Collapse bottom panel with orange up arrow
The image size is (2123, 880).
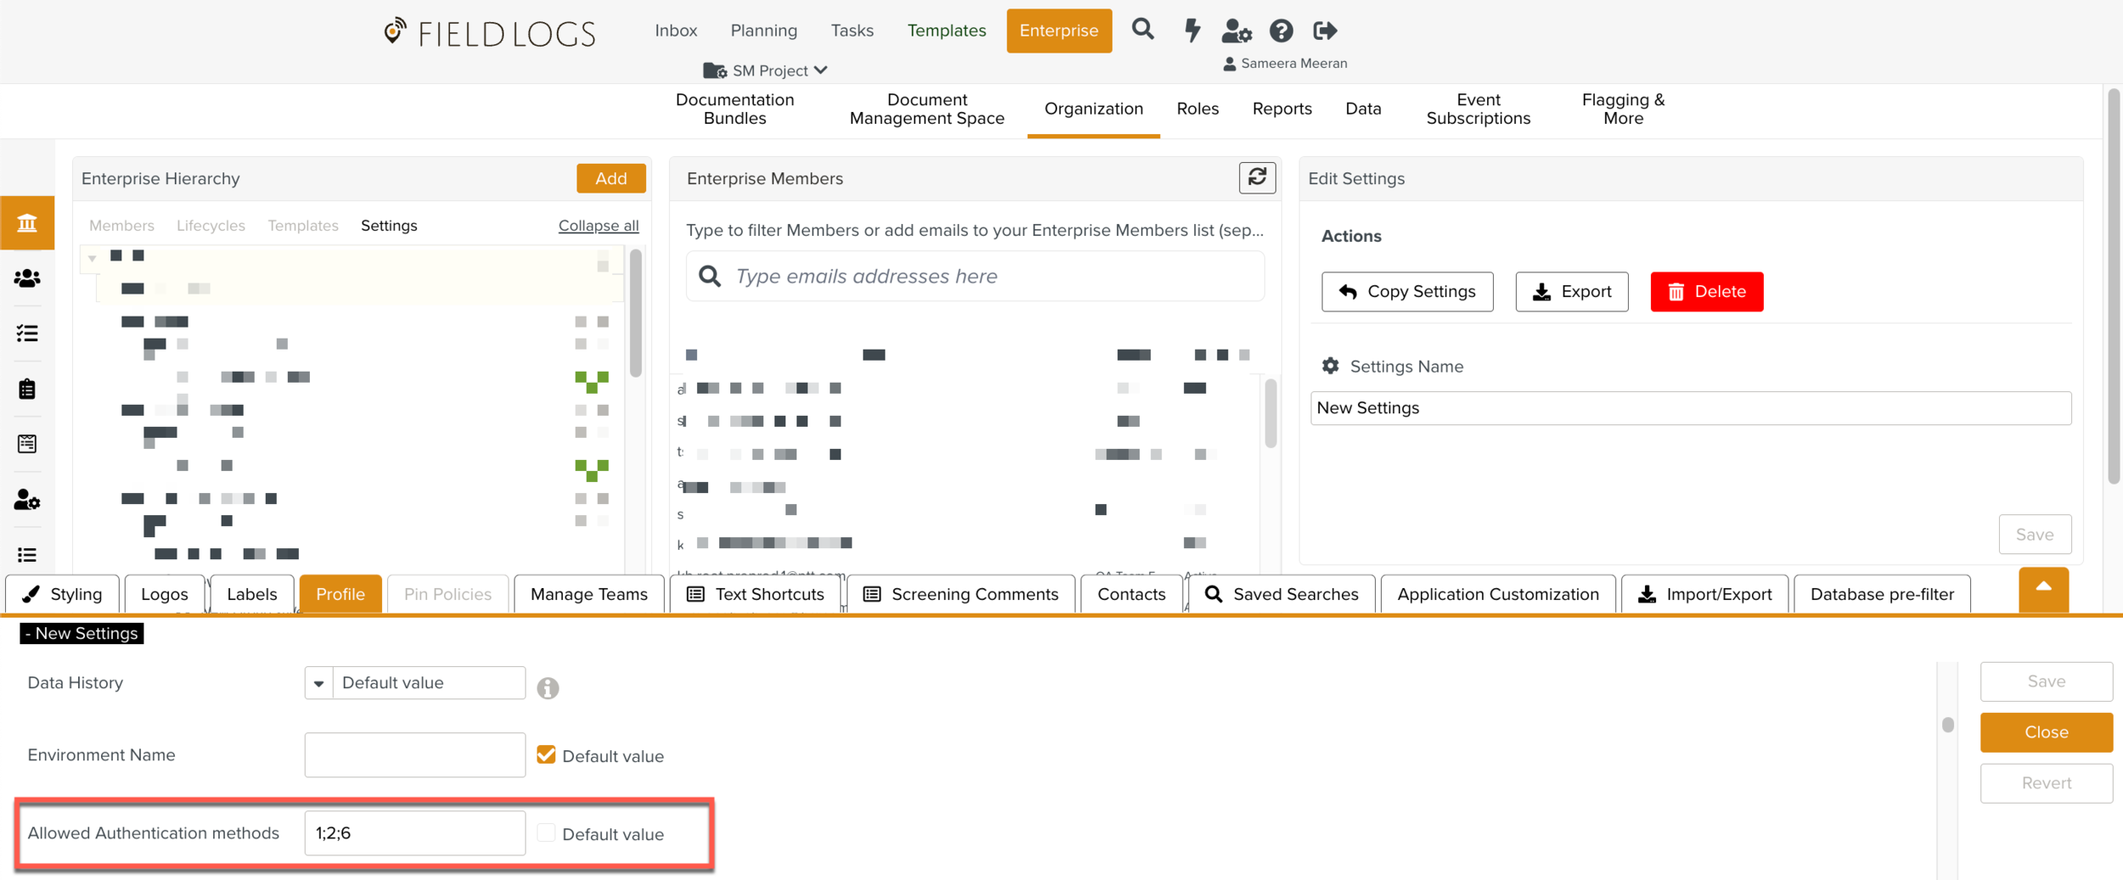2043,588
